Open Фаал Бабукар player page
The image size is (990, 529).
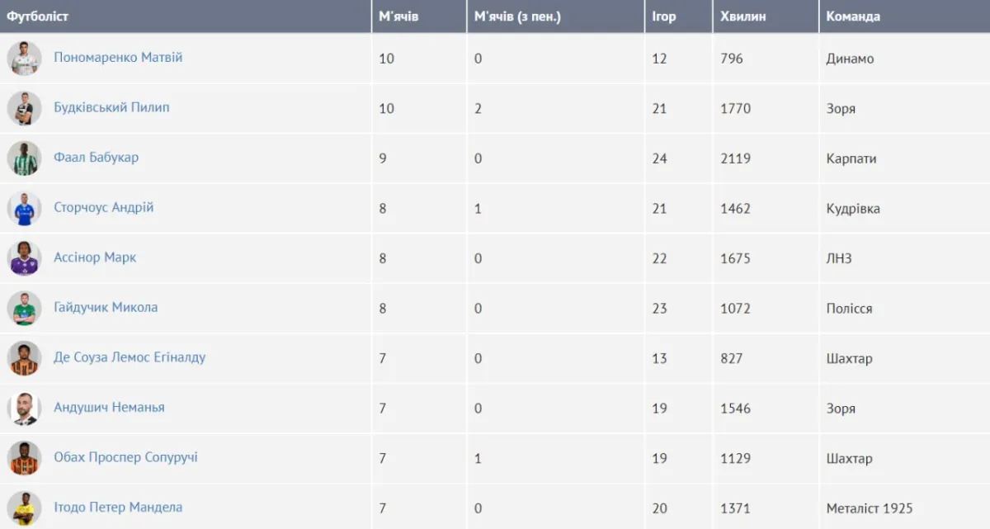click(96, 158)
